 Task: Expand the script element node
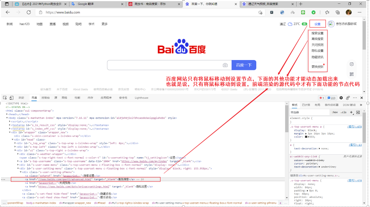point(10,122)
